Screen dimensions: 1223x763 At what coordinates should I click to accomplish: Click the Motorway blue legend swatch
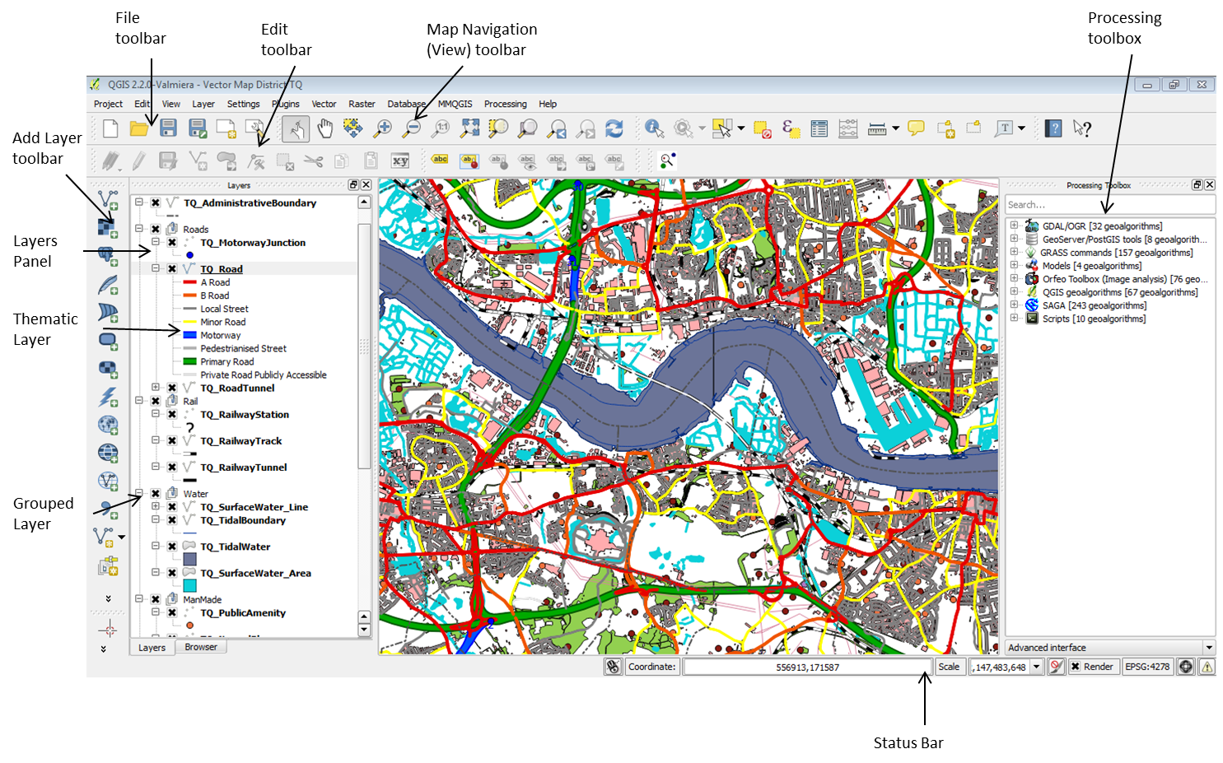(189, 335)
